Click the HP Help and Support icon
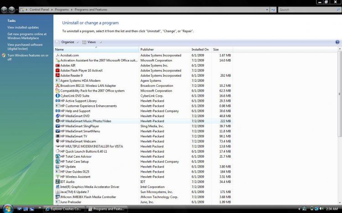 tap(57, 111)
